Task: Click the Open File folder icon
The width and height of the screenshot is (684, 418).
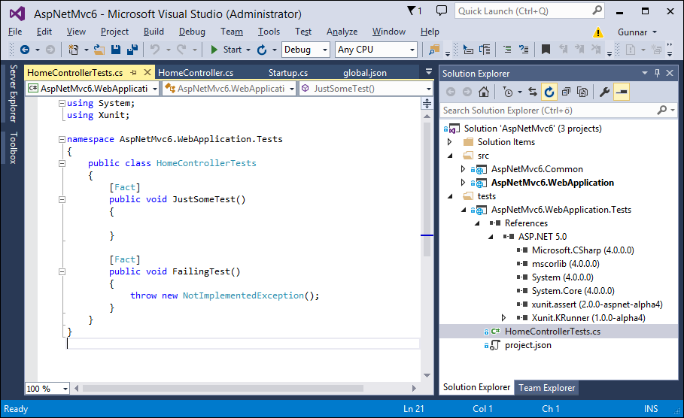Action: tap(99, 50)
